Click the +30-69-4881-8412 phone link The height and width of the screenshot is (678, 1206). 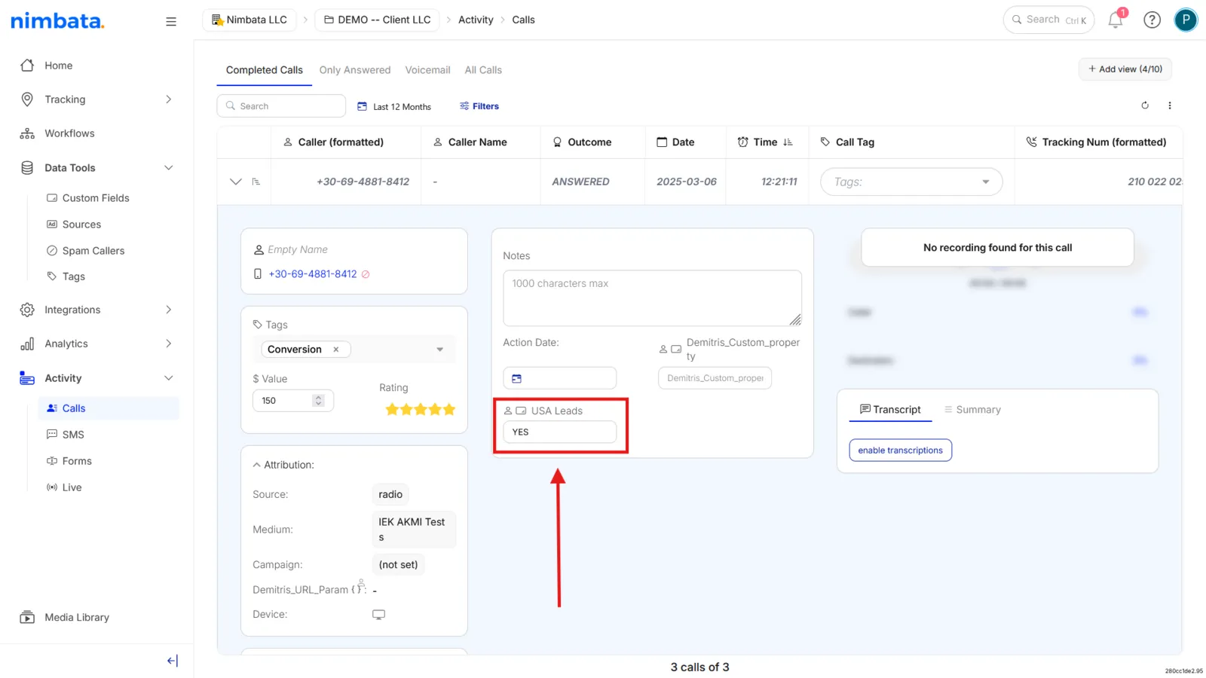[313, 274]
